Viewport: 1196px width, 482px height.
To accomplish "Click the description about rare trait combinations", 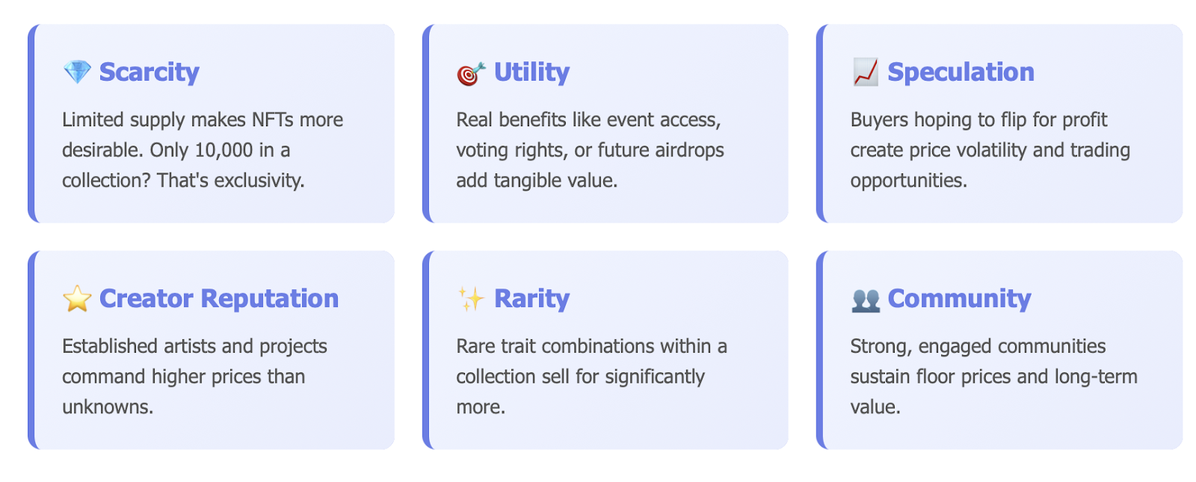I will [591, 377].
